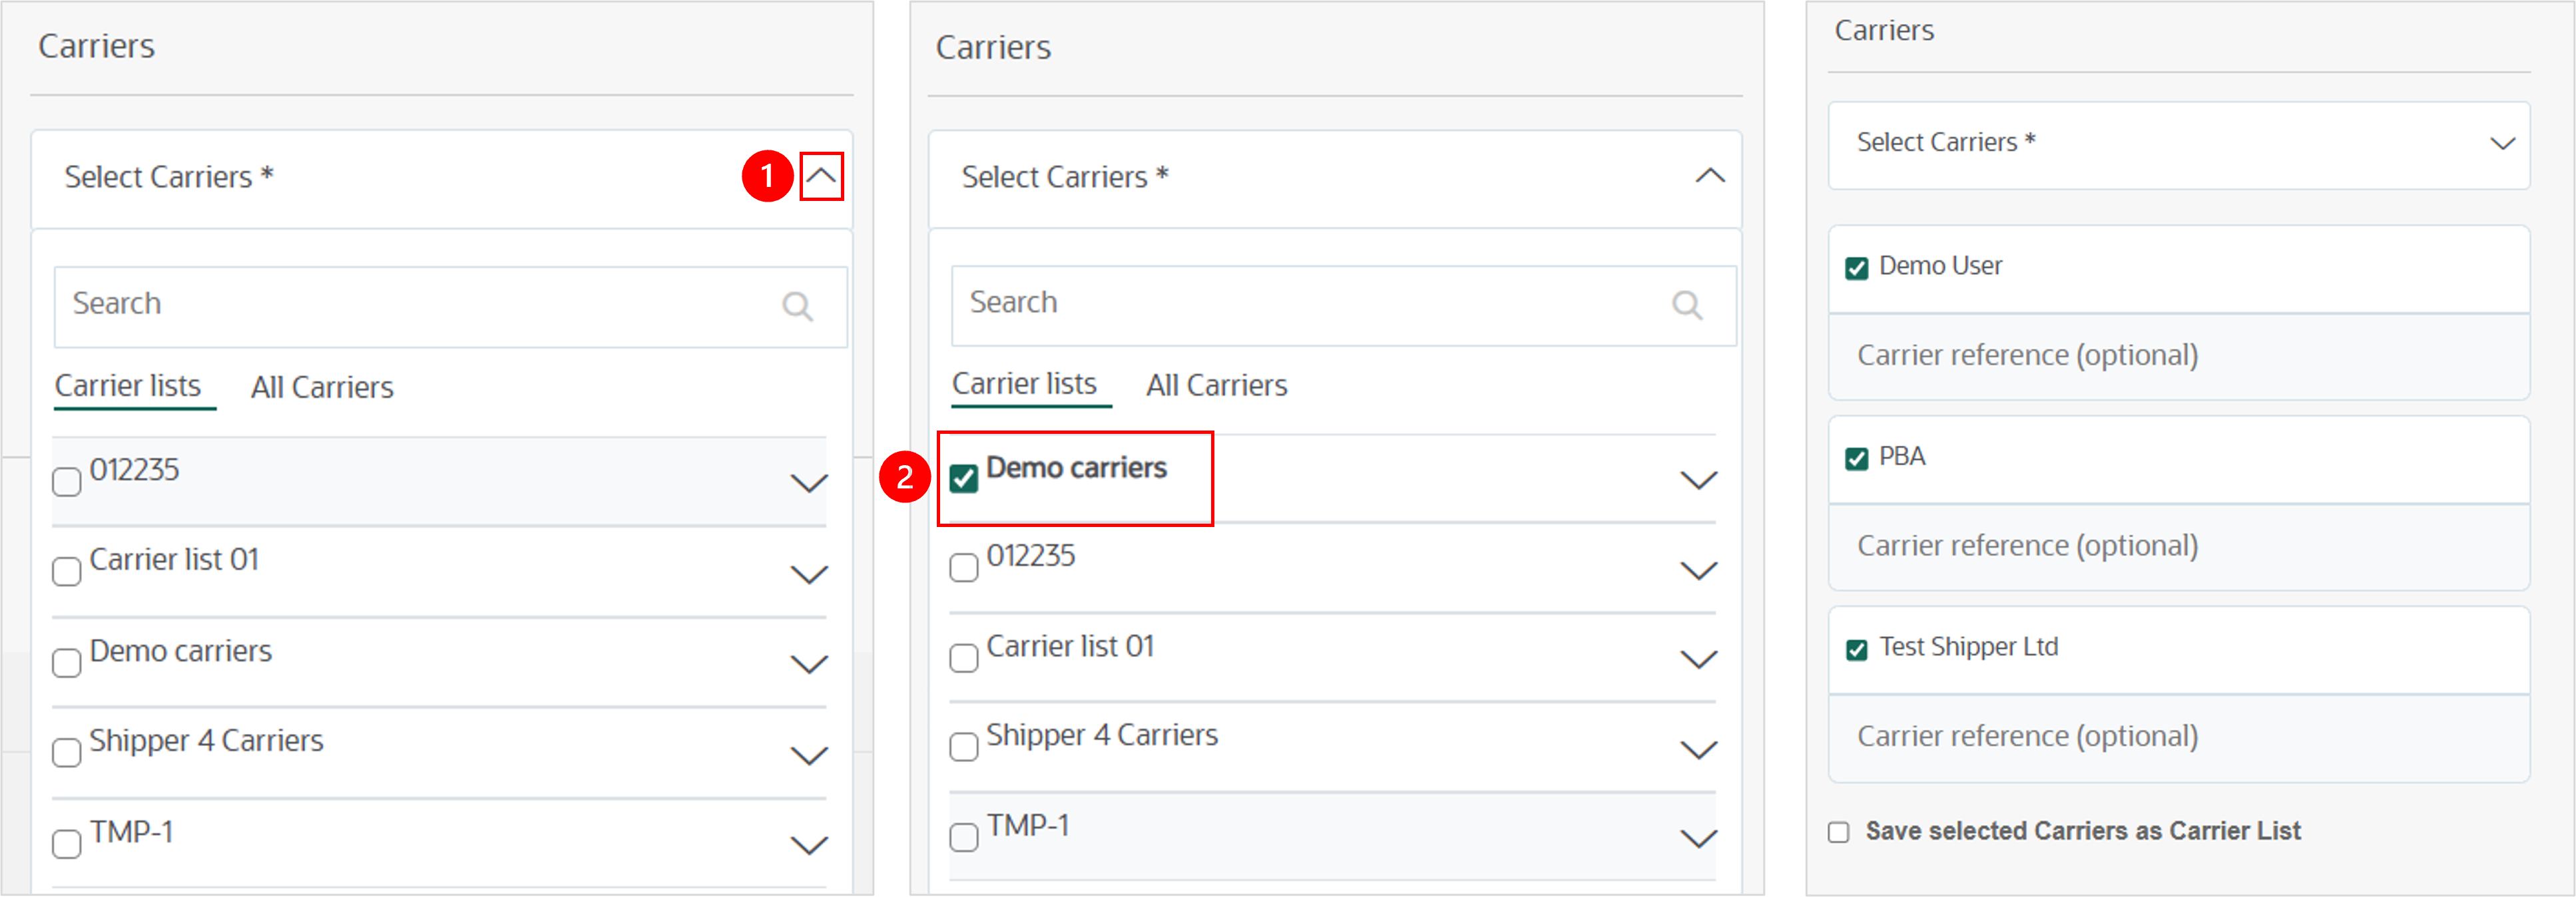
Task: Expand Carrier list 01 in left panel
Action: (809, 574)
